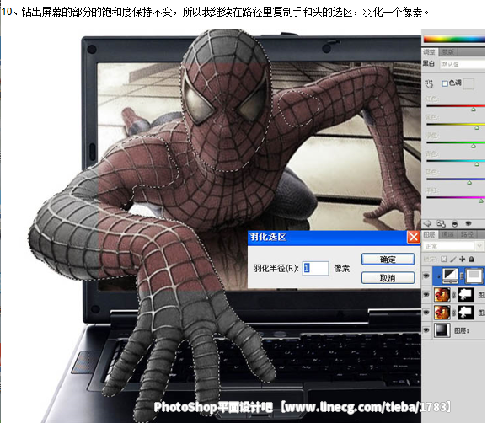Viewport: 498px width, 423px height.
Task: Click 图层1 gradient layer thumbnail
Action: point(442,330)
